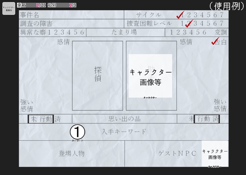The image size is (246, 175).
Task: Click the 探偵 character card placeholder
Action: click(97, 75)
